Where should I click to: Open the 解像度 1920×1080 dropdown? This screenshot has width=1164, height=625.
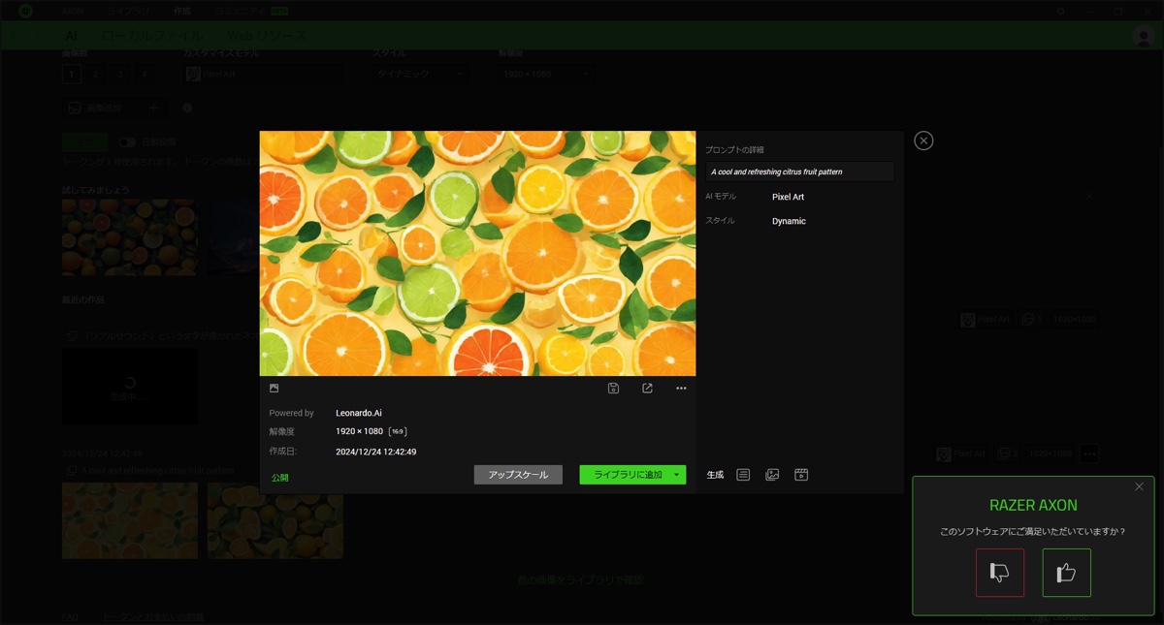(x=546, y=74)
